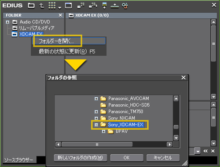
Task: Click the add to timeline icon
Action: [104, 6]
